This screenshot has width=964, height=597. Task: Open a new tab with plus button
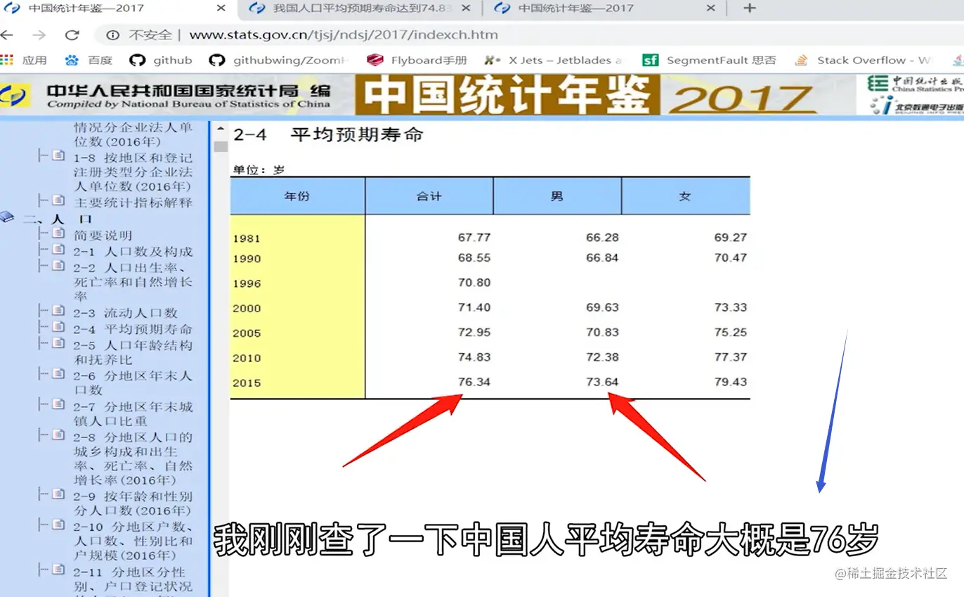750,8
